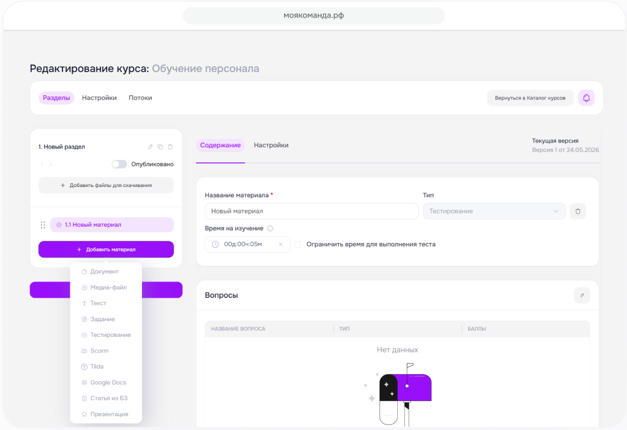627x430 pixels.
Task: Click the notification bell icon
Action: pyautogui.click(x=586, y=98)
